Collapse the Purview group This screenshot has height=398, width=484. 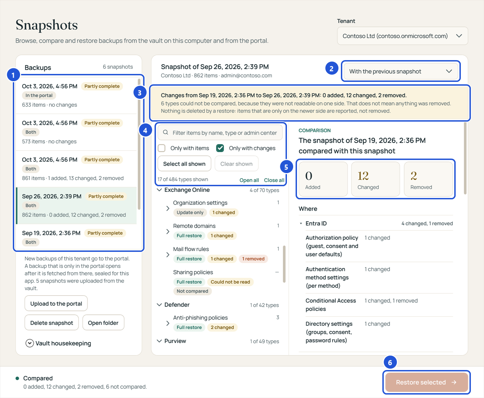(x=159, y=341)
